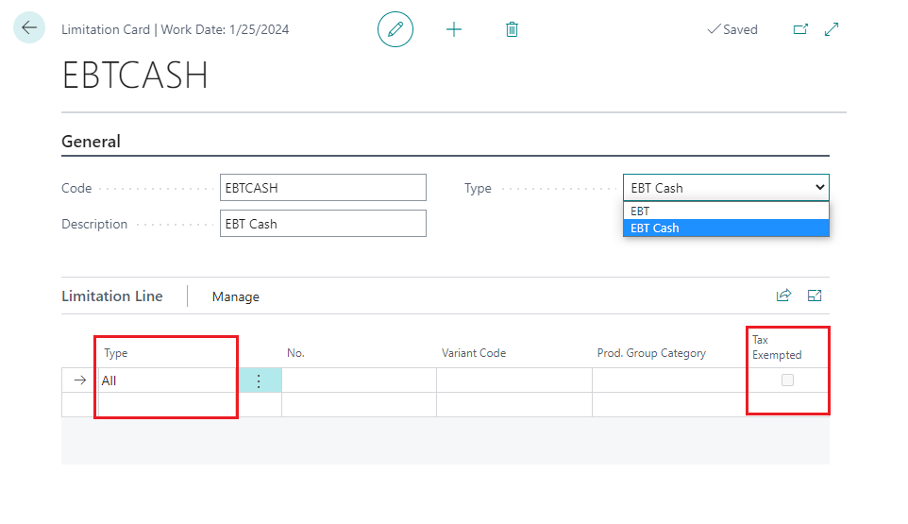Click the Limitation Line section heading
The height and width of the screenshot is (524, 908).
(x=112, y=296)
